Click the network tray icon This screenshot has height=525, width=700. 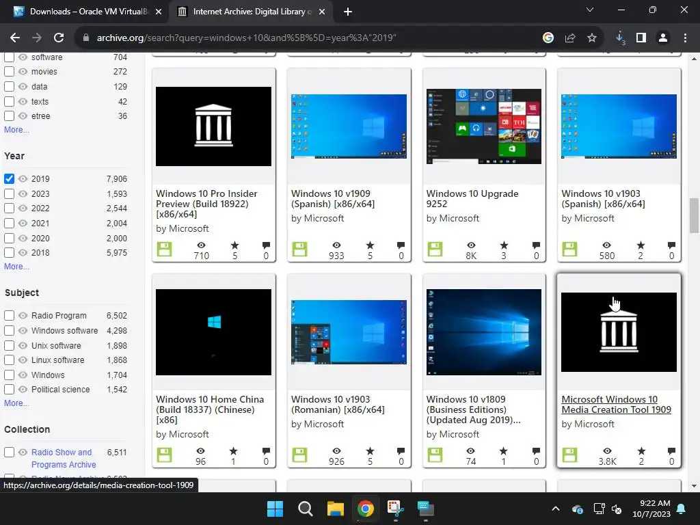[599, 509]
